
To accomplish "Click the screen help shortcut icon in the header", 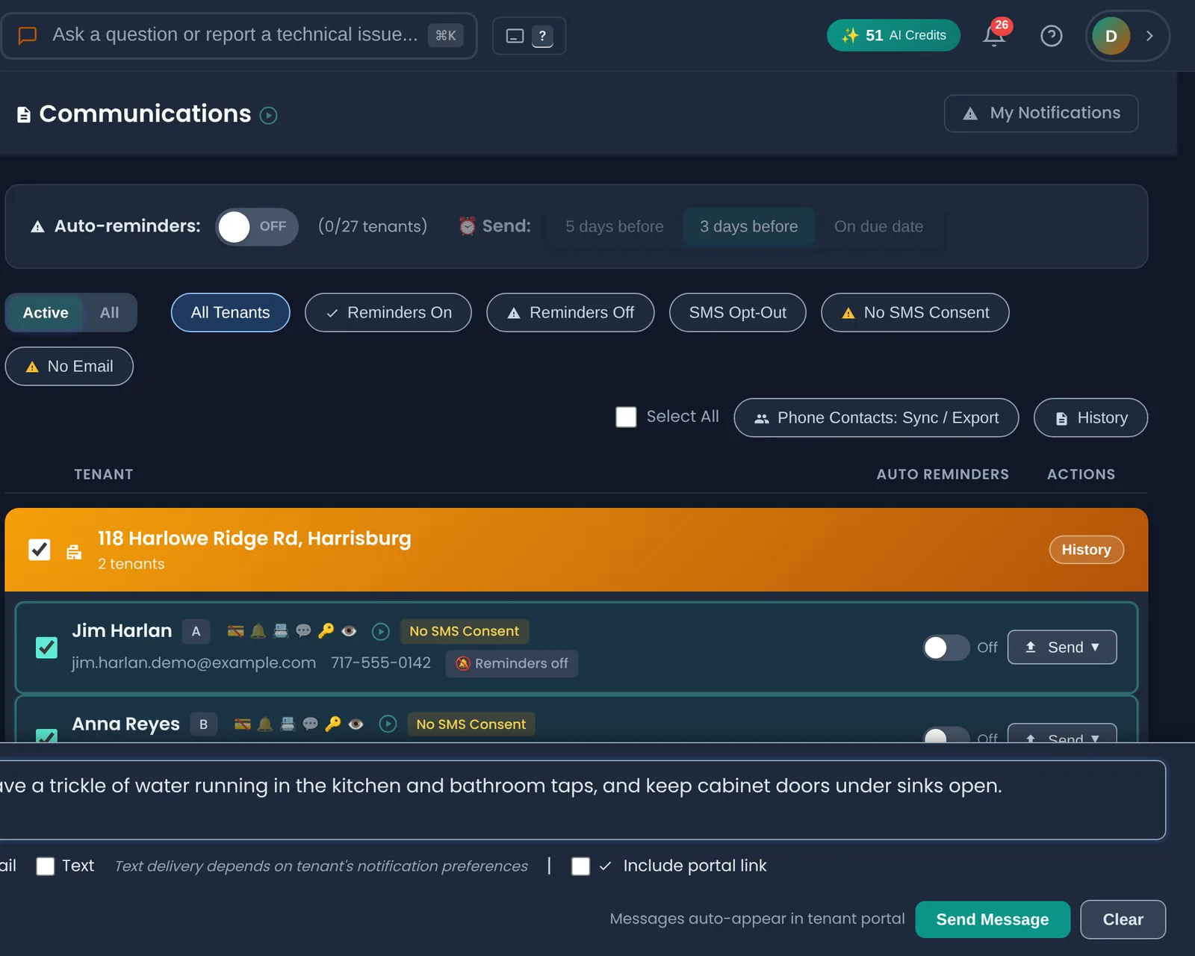I will tap(529, 35).
